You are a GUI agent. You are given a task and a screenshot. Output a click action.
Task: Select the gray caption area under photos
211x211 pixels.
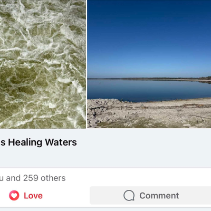pyautogui.click(x=105, y=148)
